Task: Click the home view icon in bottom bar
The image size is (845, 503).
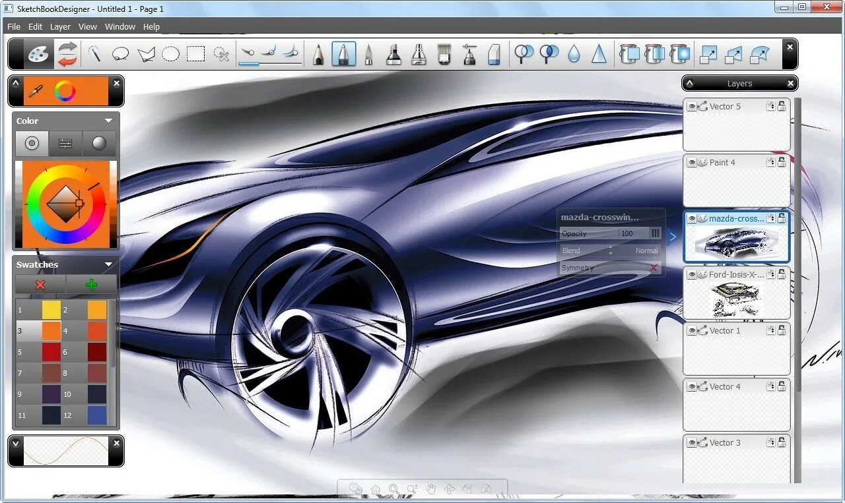Action: (376, 489)
